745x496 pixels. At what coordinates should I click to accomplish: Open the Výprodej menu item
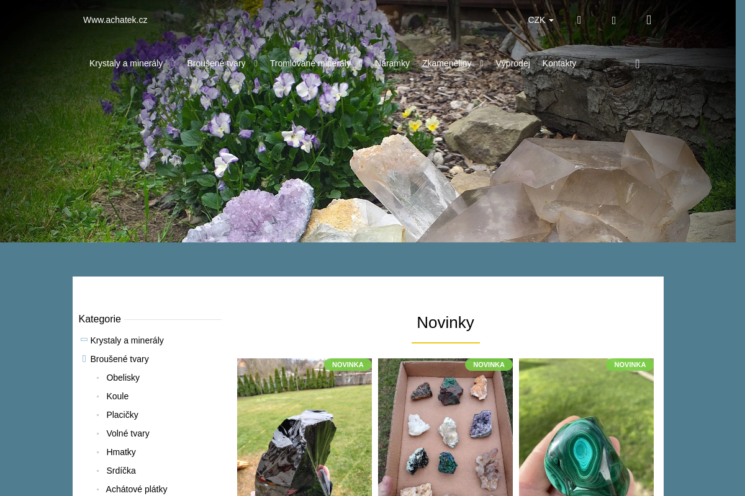click(513, 63)
